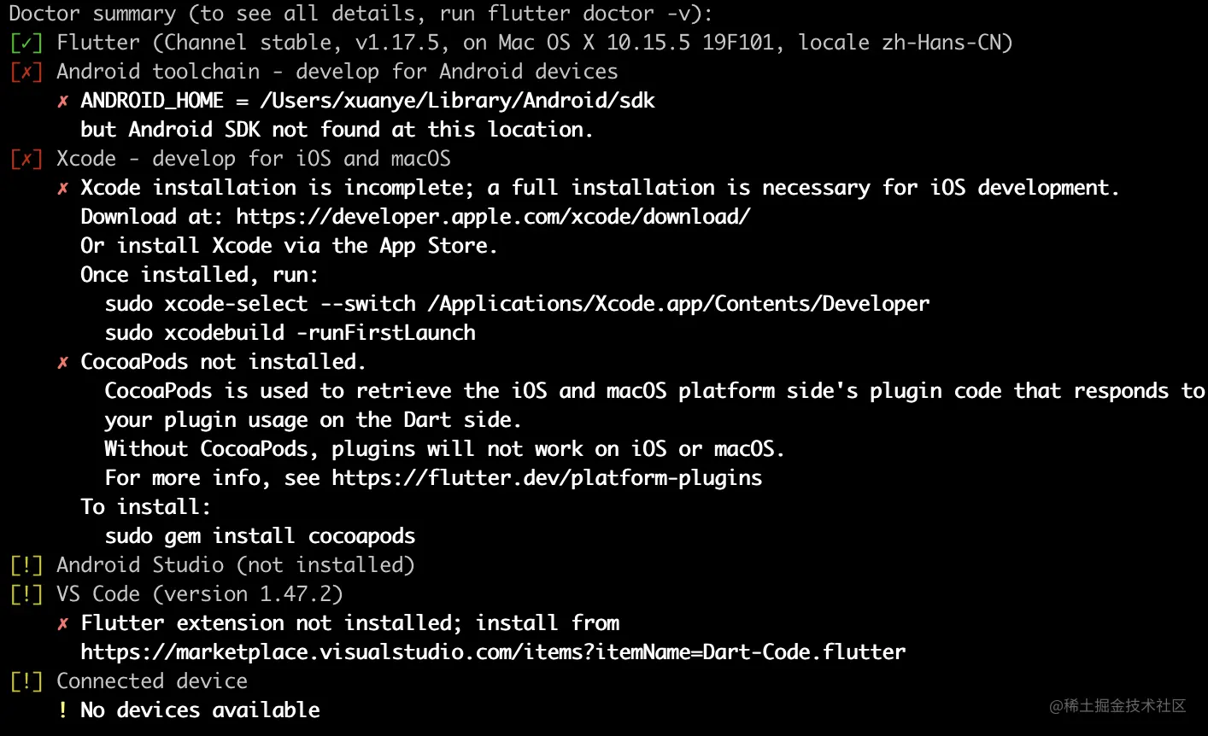
Task: Click the red x beside CocoaPods not installed
Action: (x=62, y=363)
